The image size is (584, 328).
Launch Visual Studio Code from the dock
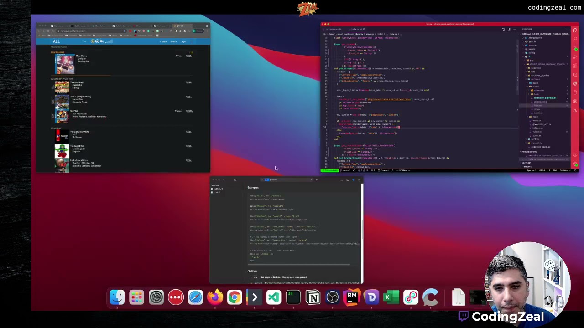click(x=274, y=297)
